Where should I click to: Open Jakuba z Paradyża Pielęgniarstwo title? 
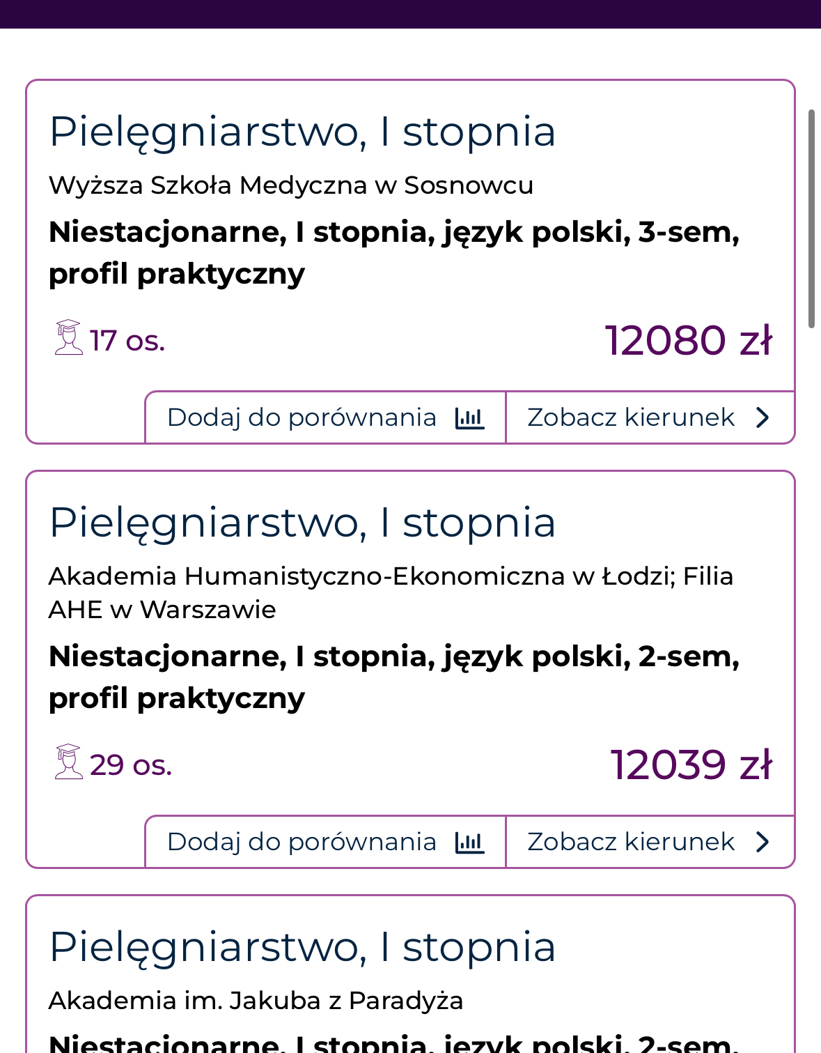point(302,947)
